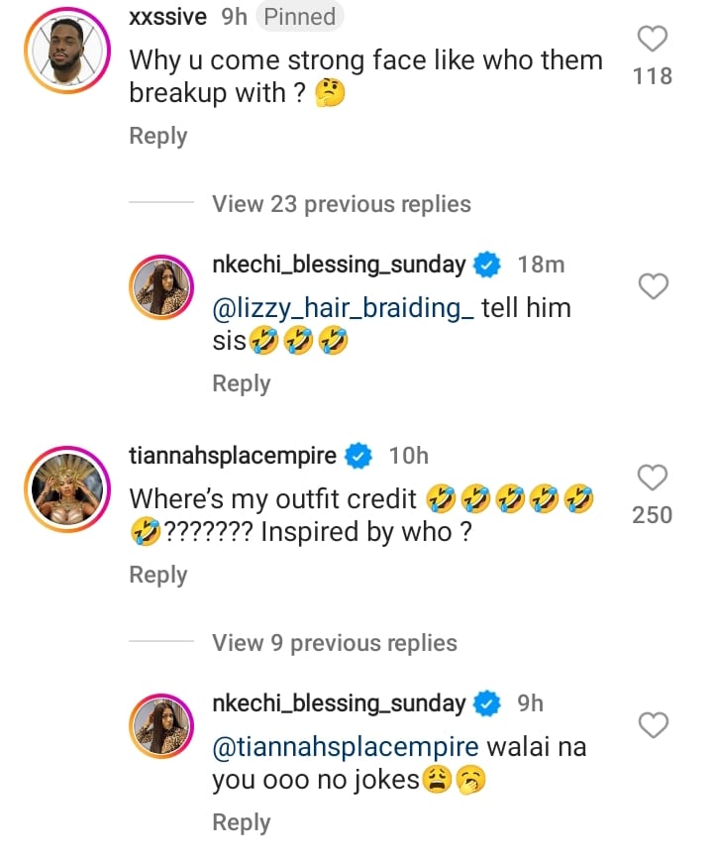Image resolution: width=713 pixels, height=860 pixels.
Task: Like the xxssive pinned comment
Action: (x=653, y=40)
